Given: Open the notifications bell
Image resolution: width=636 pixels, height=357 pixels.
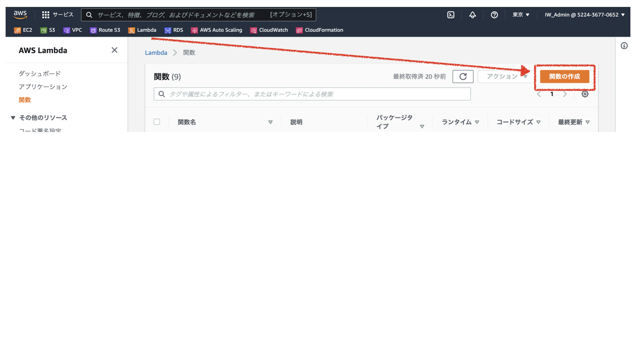Looking at the screenshot, I should click(473, 15).
